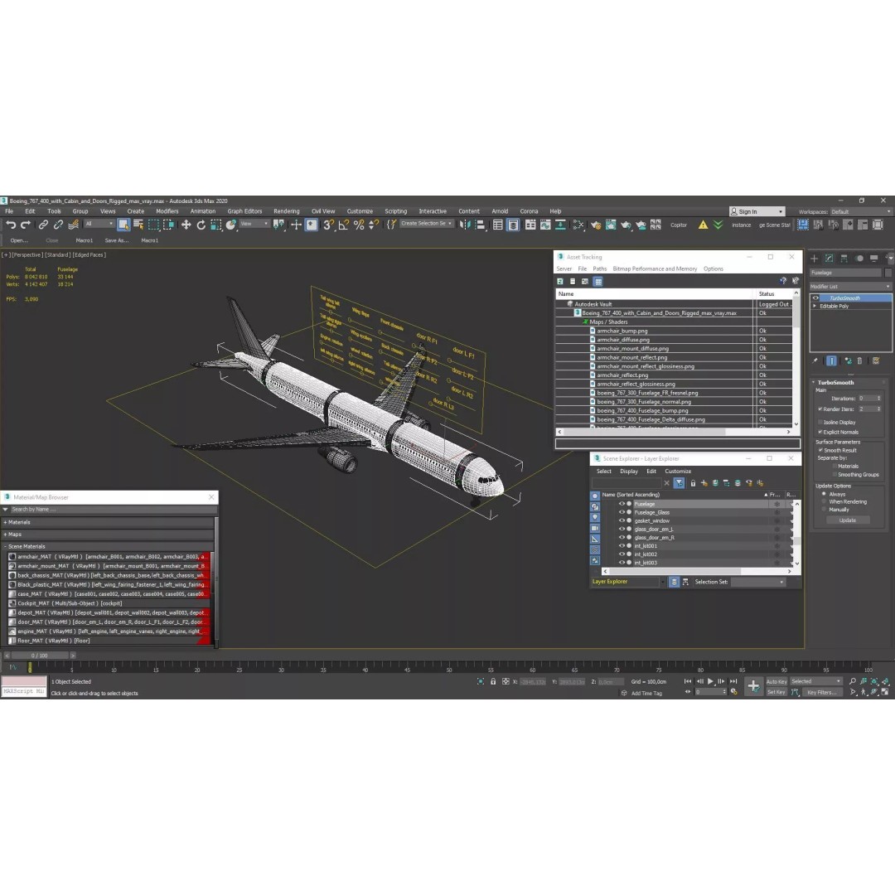
Task: Open the Sign In dropdown
Action: coord(757,212)
